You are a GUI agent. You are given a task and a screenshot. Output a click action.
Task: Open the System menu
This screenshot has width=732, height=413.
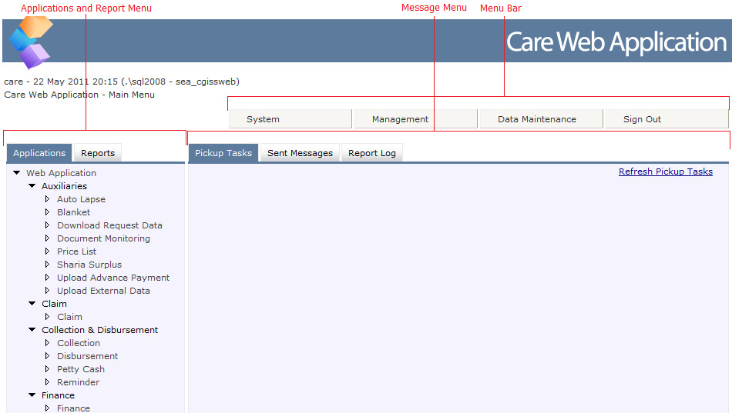click(263, 119)
